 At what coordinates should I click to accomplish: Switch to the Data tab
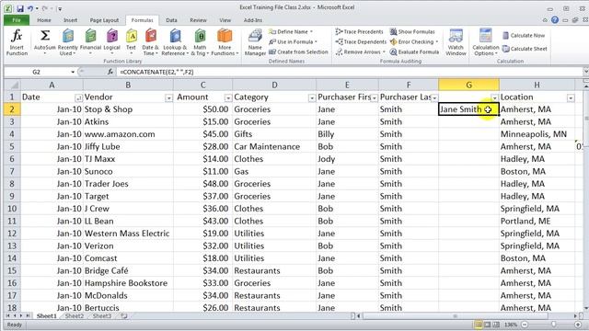(x=171, y=20)
